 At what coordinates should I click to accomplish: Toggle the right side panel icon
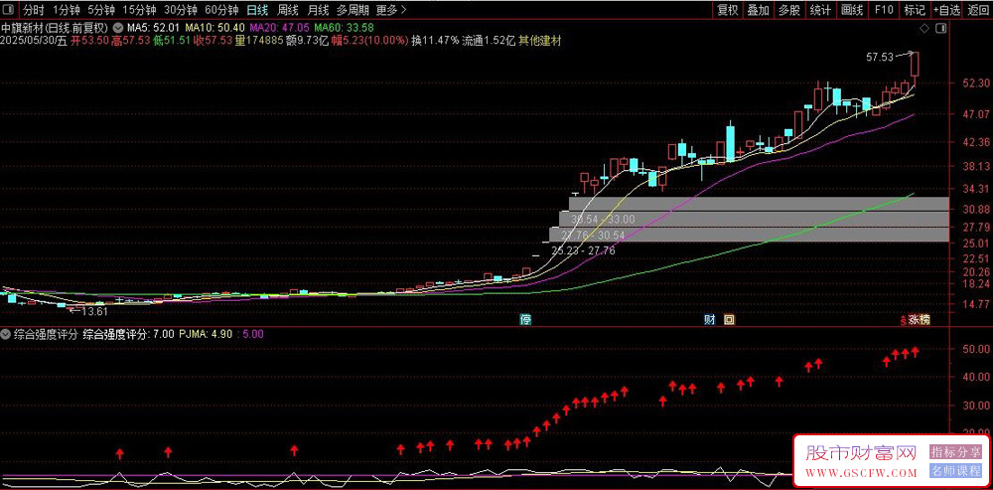(x=941, y=29)
